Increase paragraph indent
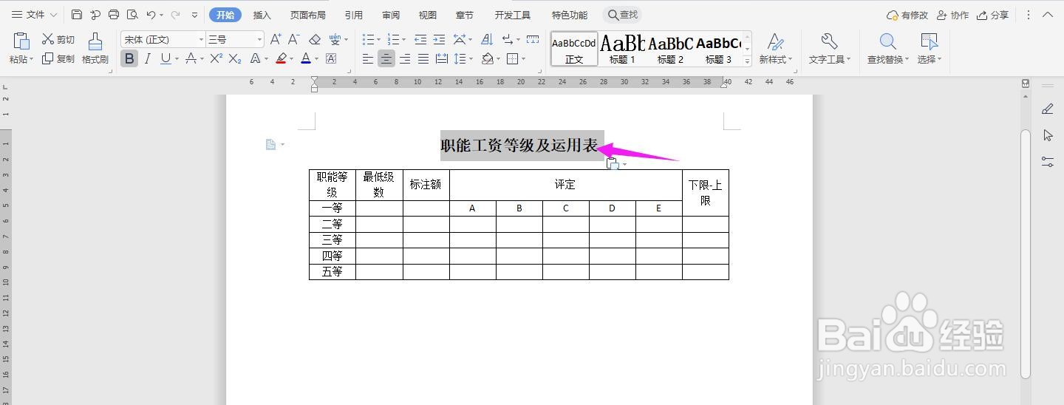 (439, 39)
